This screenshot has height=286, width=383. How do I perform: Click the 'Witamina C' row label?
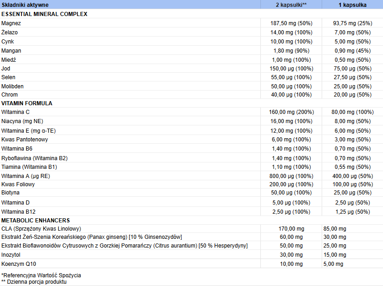16,112
